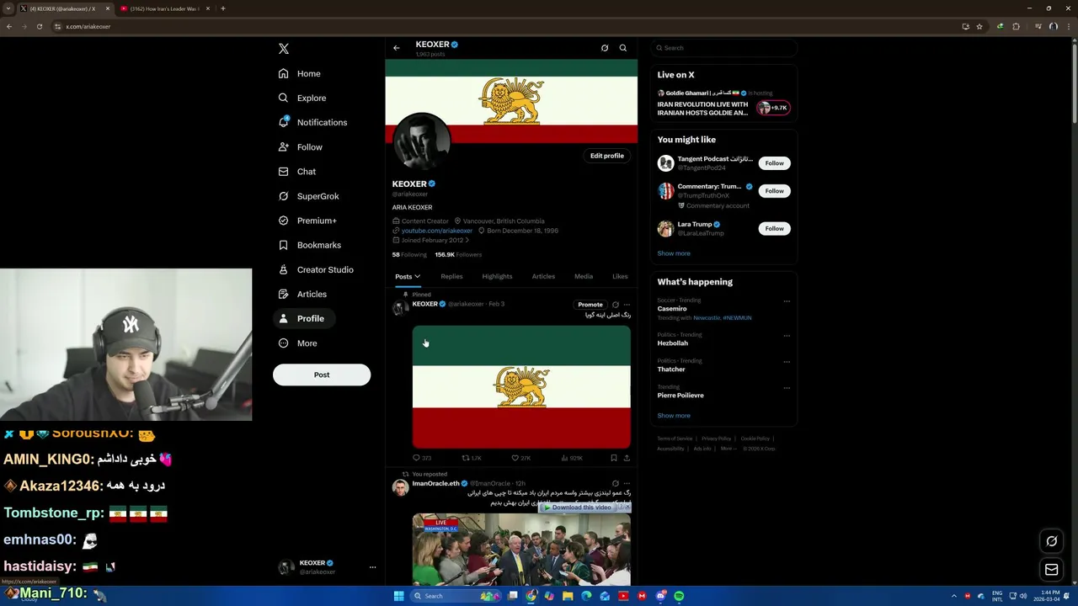
Task: Open the floating Messages envelope button
Action: (x=1052, y=570)
